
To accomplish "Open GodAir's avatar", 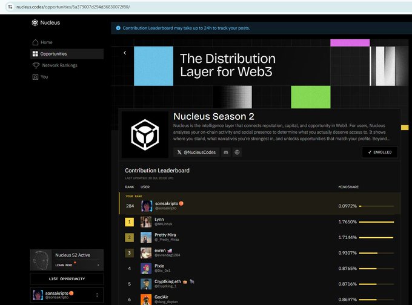I will 146,300.
